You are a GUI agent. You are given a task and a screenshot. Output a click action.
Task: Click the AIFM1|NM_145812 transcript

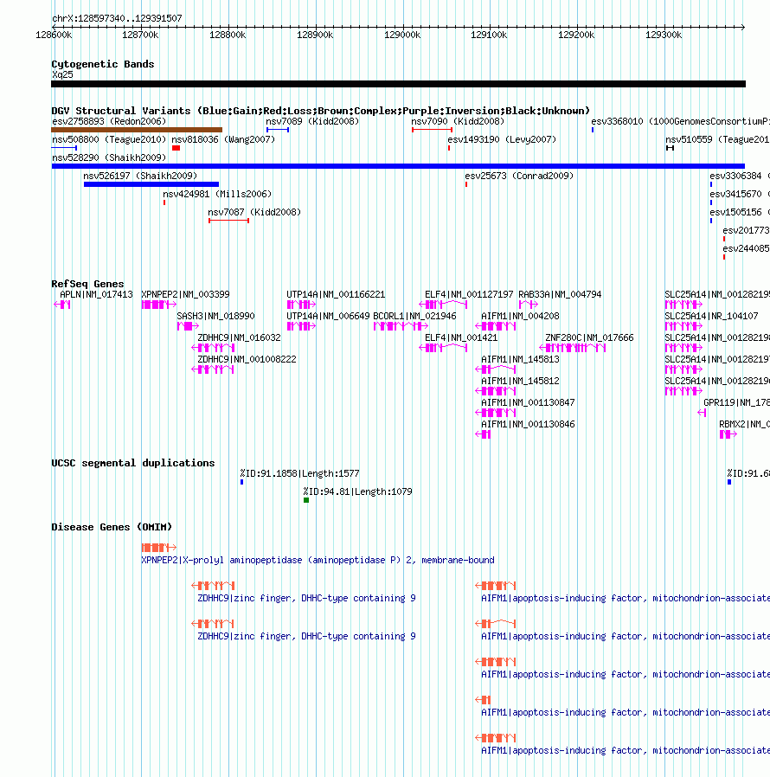496,391
